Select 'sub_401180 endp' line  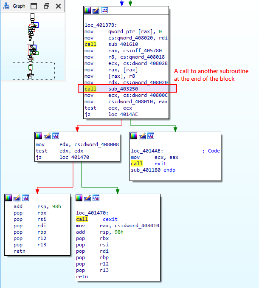point(153,170)
